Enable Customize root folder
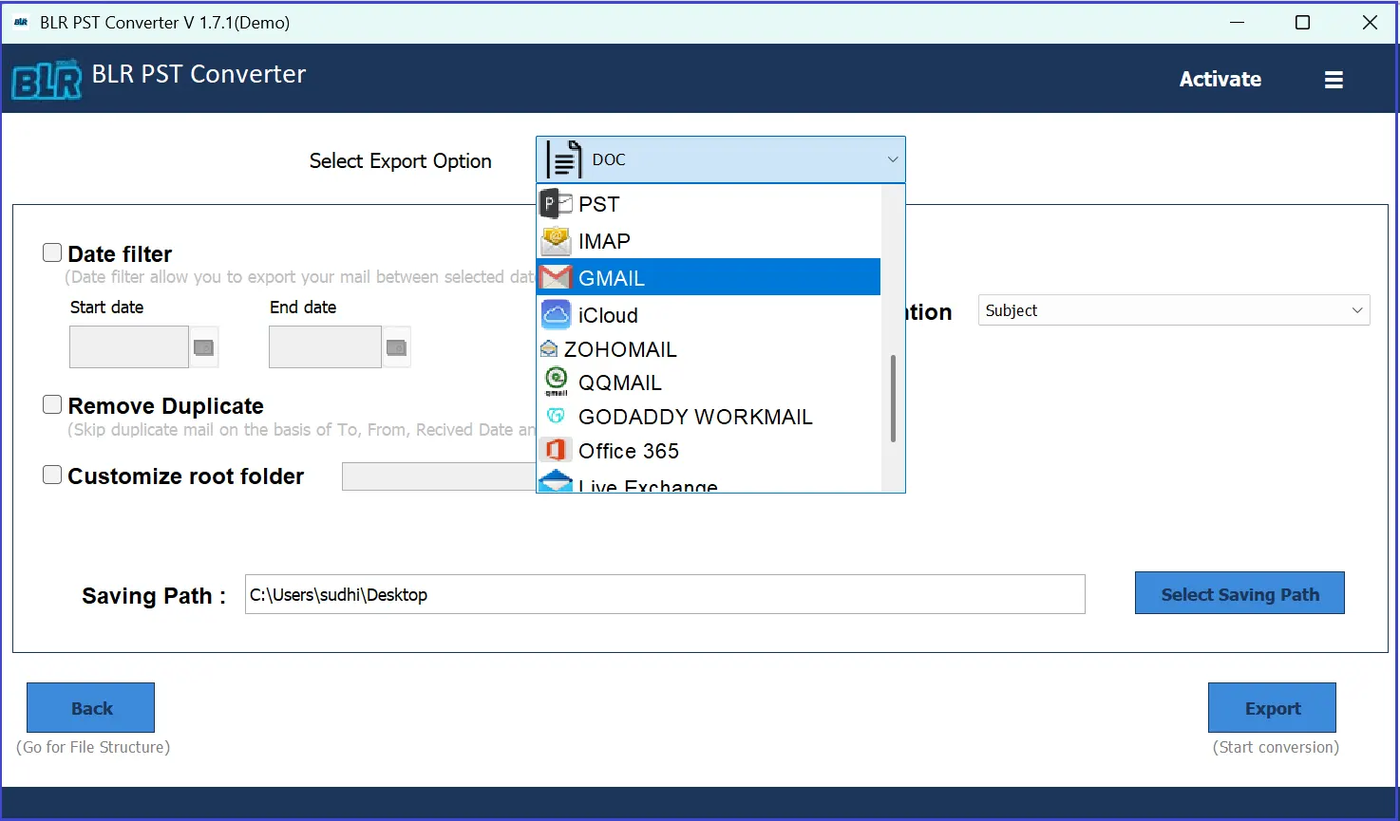This screenshot has width=1400, height=821. 52,474
